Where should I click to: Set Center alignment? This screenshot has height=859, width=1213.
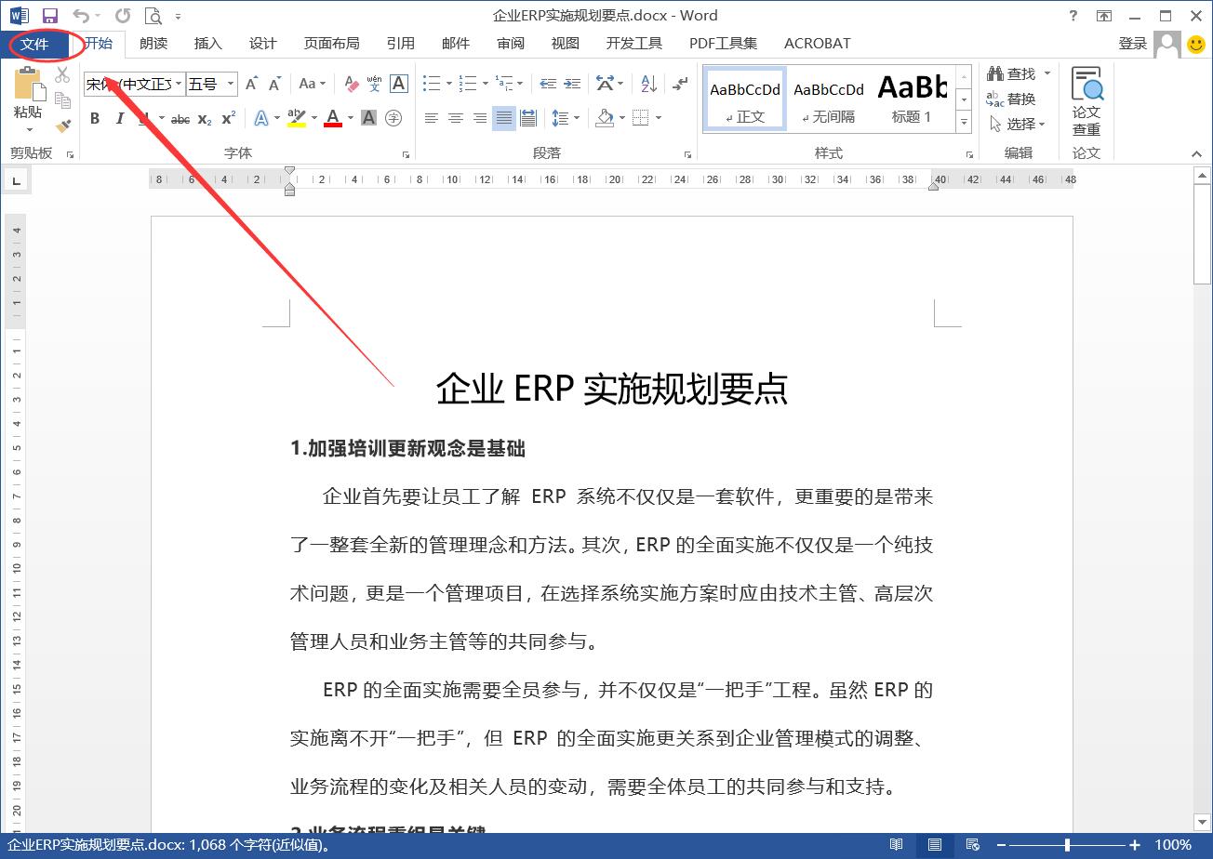pos(456,118)
